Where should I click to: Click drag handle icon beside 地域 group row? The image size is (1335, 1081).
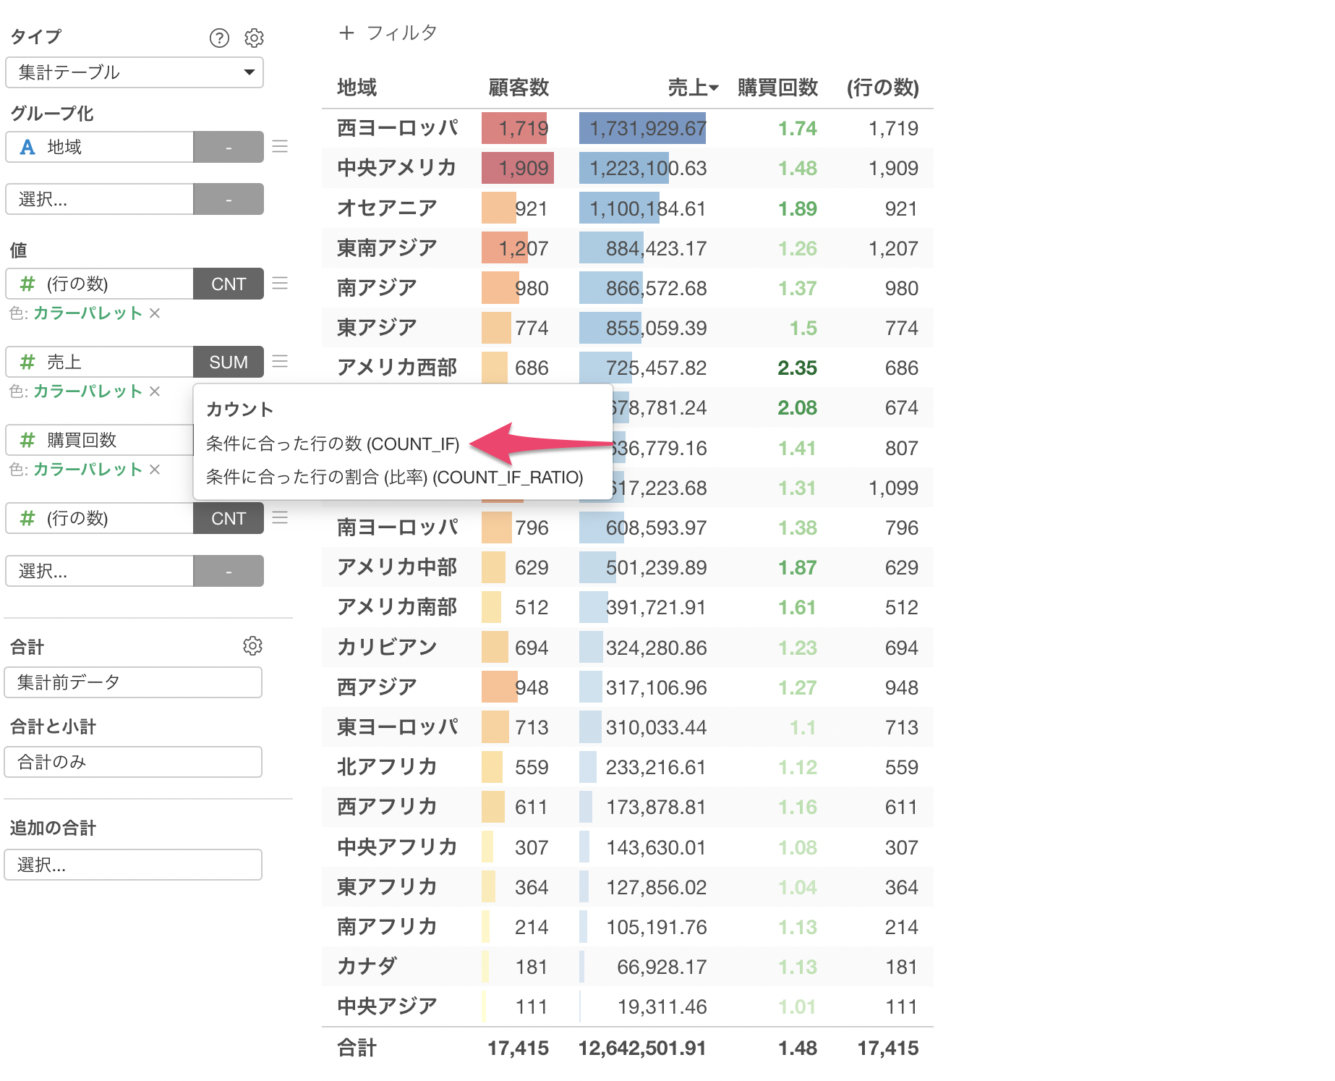[280, 146]
